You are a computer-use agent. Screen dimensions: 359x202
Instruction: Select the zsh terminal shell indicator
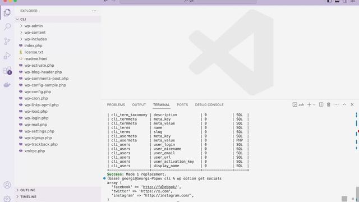tap(298, 105)
